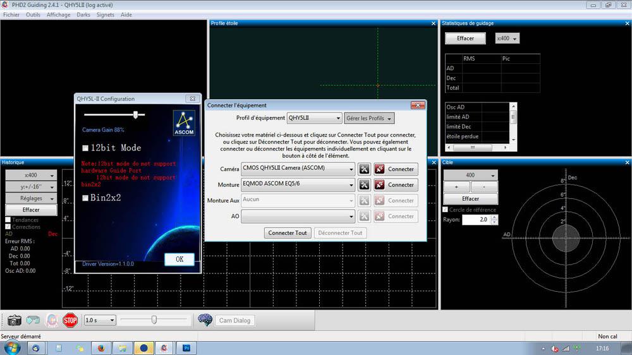Expand the Réglages dropdown in Historique
The height and width of the screenshot is (355, 632).
pyautogui.click(x=31, y=198)
